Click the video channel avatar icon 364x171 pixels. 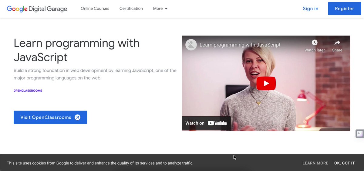(191, 45)
